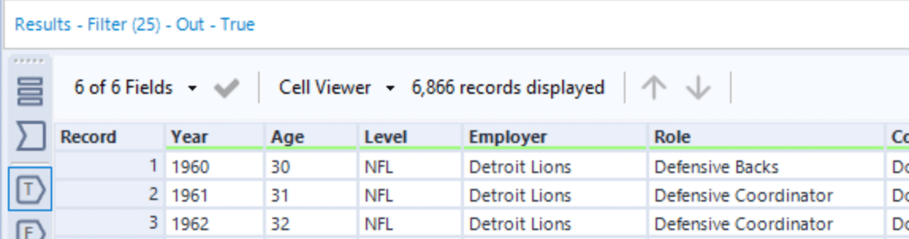Click the checkmark apply fields icon
The image size is (909, 239).
(x=226, y=89)
